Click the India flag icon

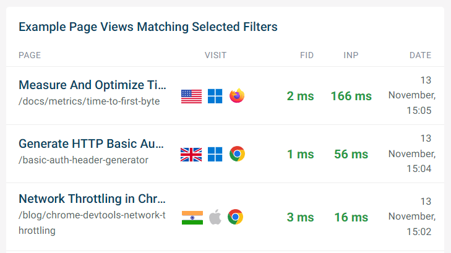[192, 218]
